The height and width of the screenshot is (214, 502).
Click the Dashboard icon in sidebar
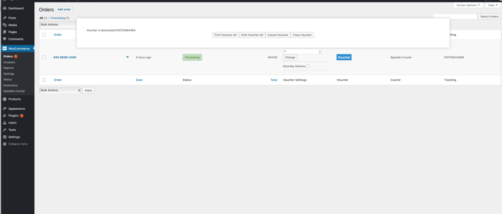pyautogui.click(x=5, y=8)
